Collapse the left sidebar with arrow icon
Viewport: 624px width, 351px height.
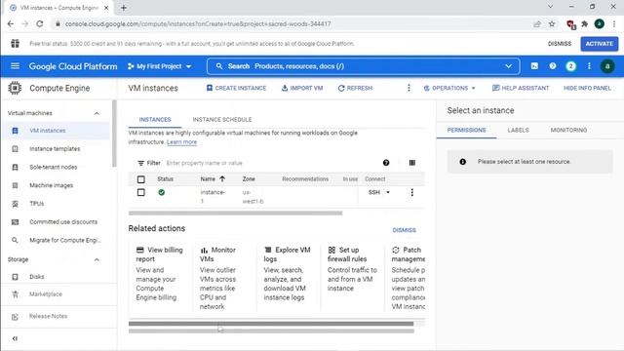[15, 338]
